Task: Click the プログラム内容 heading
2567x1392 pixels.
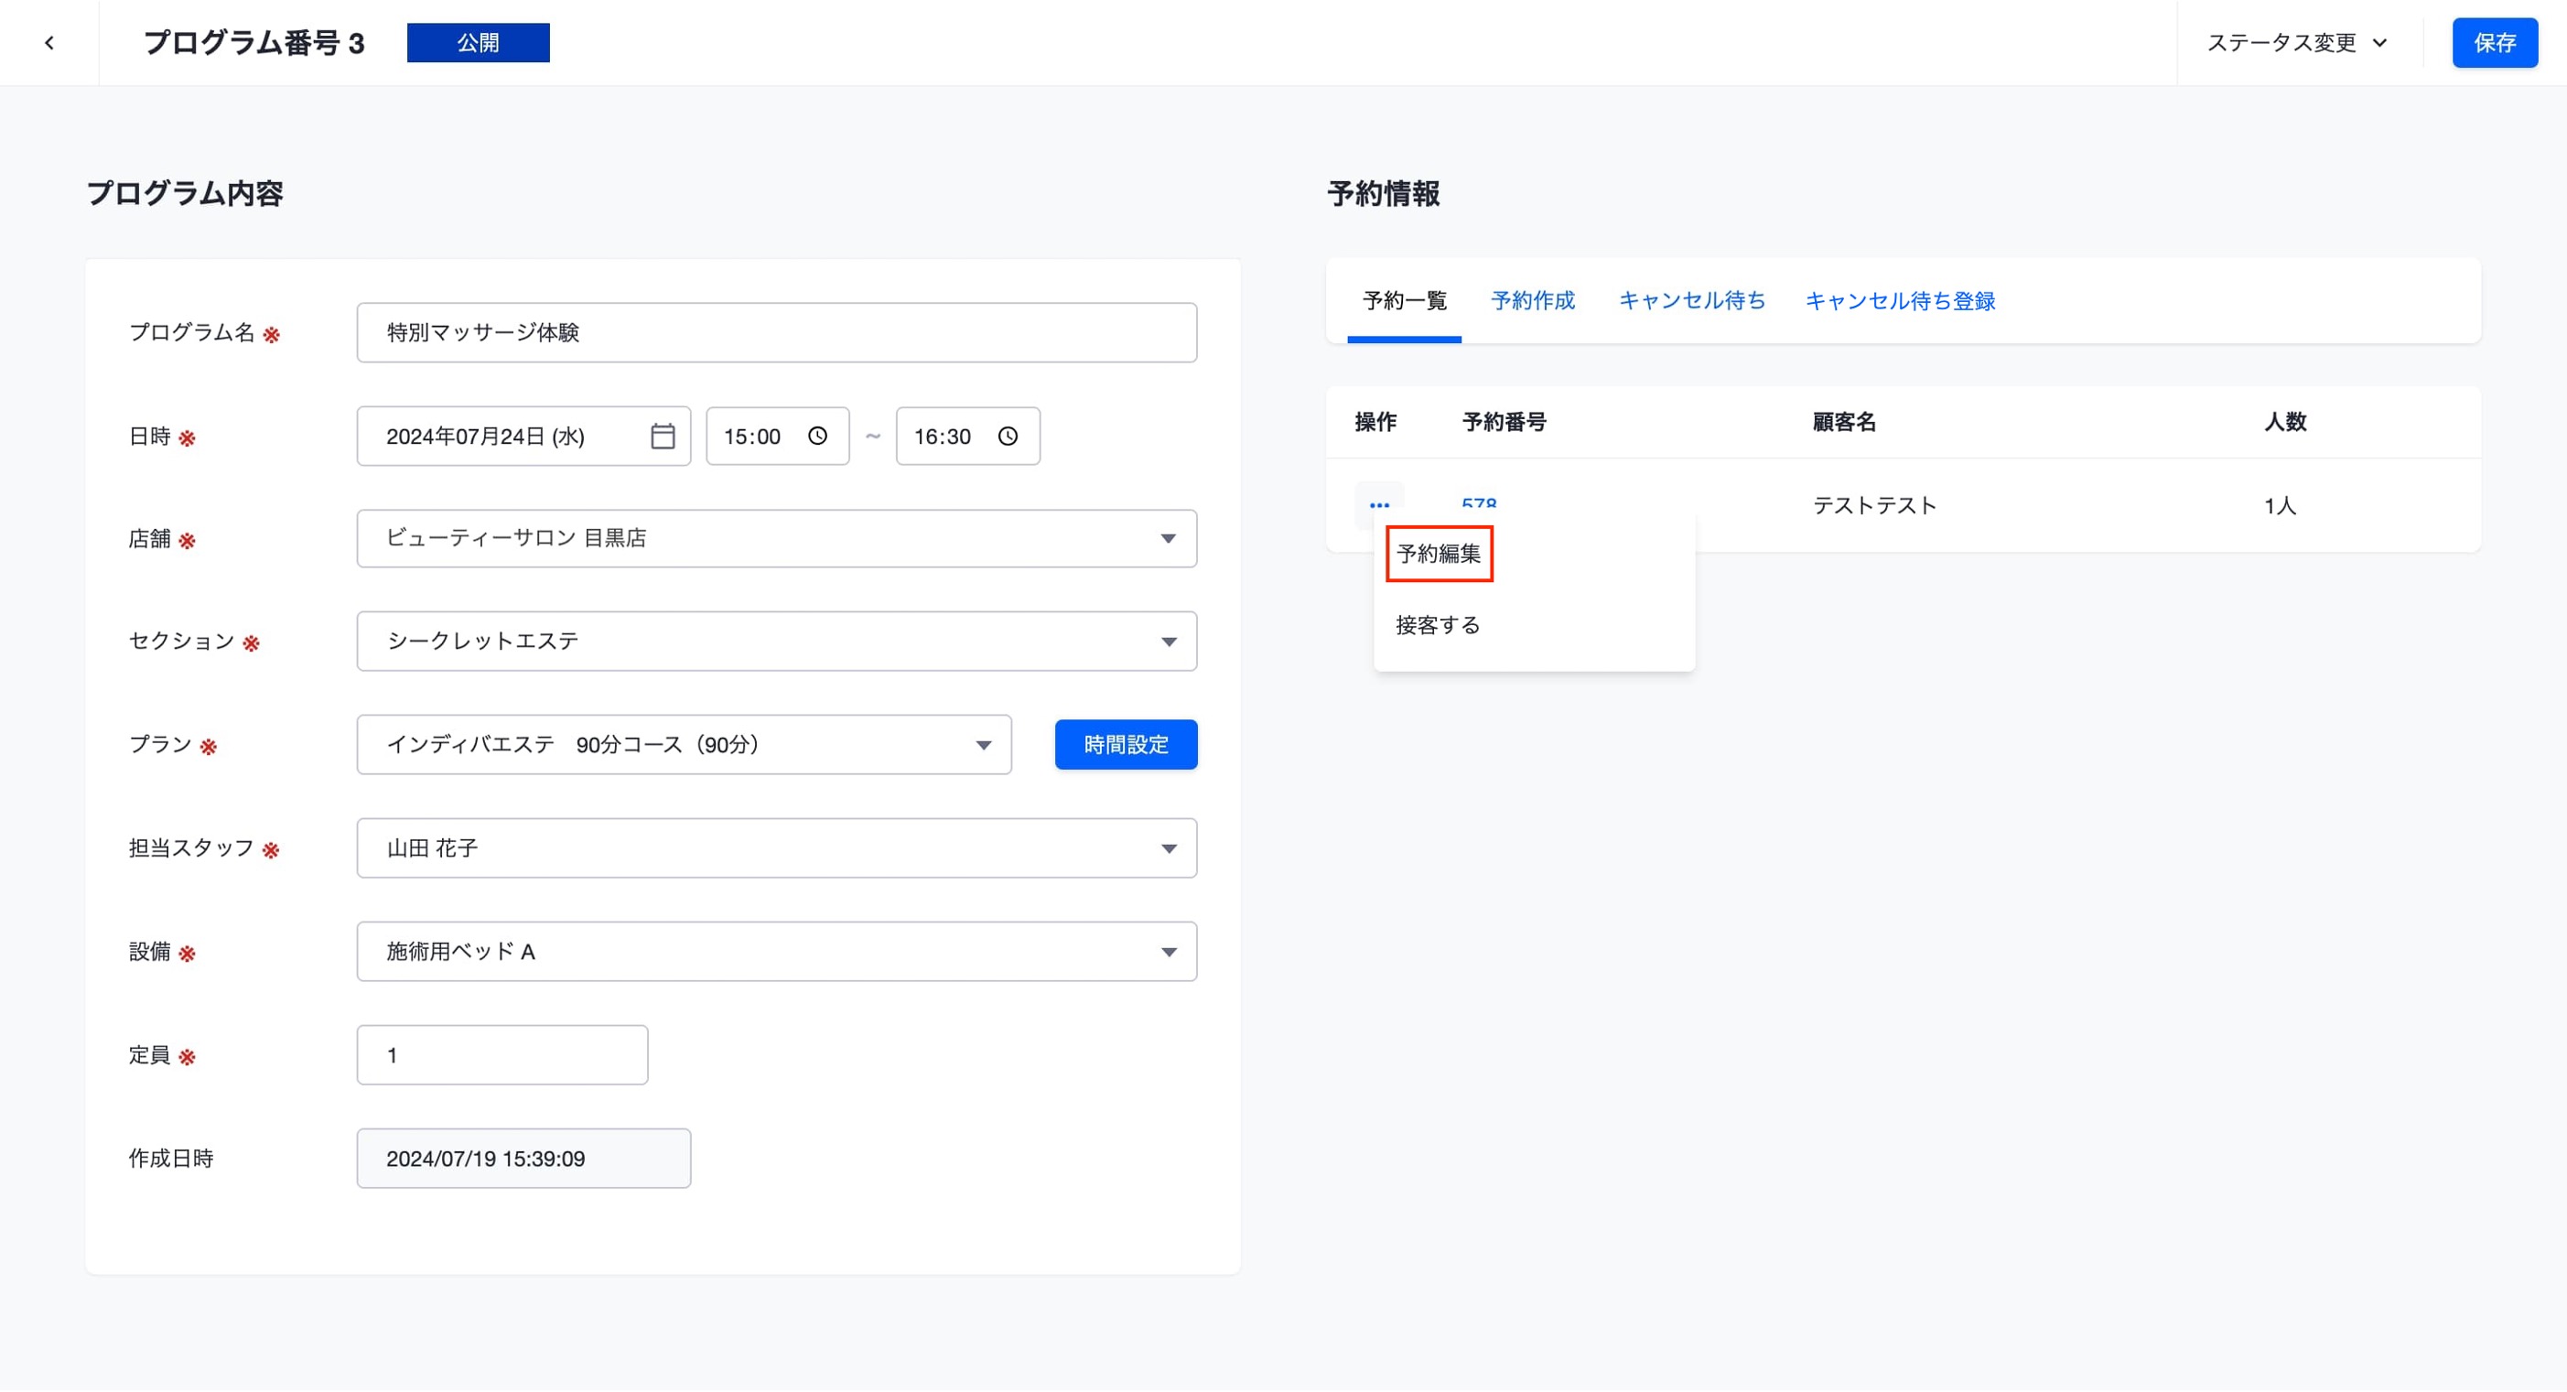Action: pyautogui.click(x=186, y=193)
